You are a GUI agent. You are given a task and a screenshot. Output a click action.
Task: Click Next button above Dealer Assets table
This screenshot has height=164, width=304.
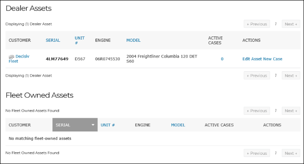tap(291, 24)
